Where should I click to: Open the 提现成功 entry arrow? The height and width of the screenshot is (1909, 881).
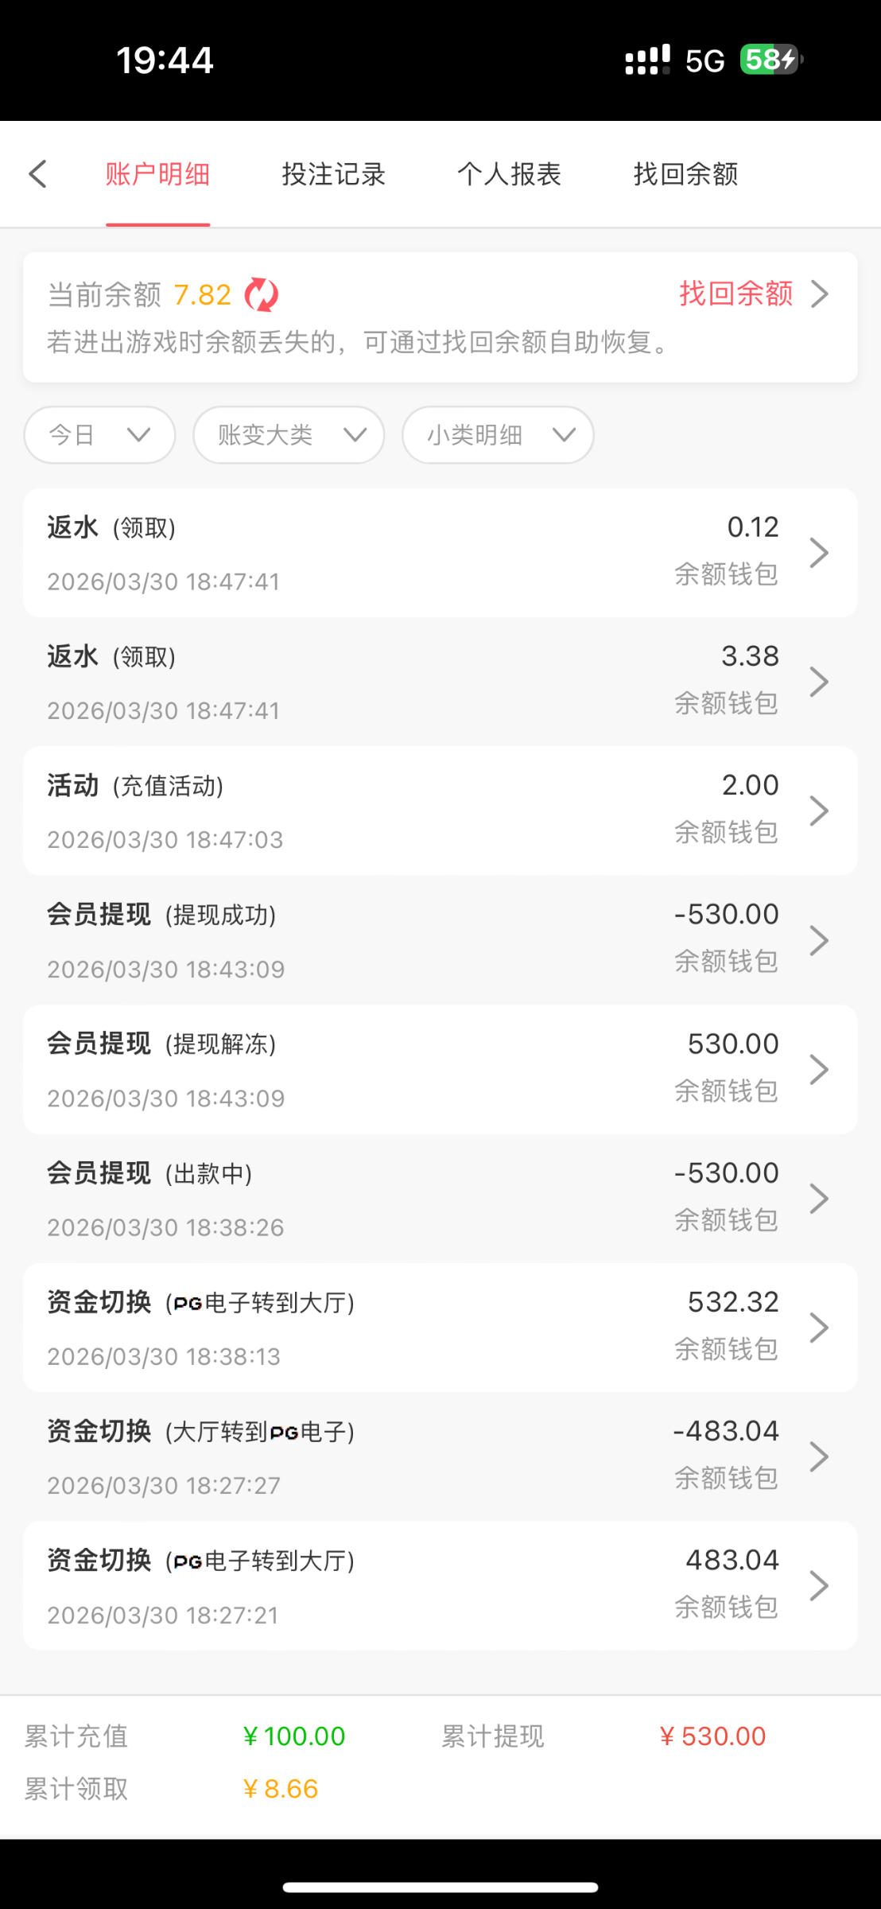click(819, 940)
